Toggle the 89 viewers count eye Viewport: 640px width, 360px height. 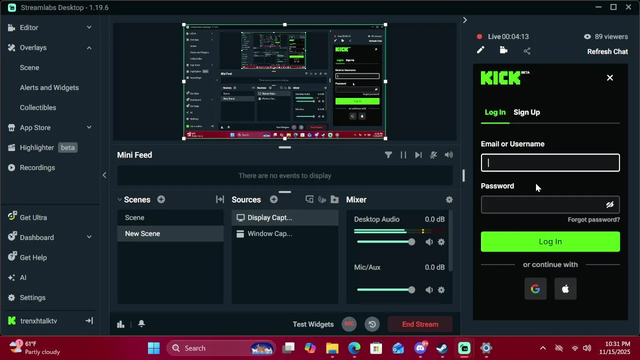click(587, 36)
